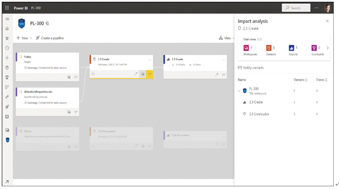The height and width of the screenshot is (189, 340).
Task: Open Deployment pipelines rocket in sidebar
Action: [7, 107]
